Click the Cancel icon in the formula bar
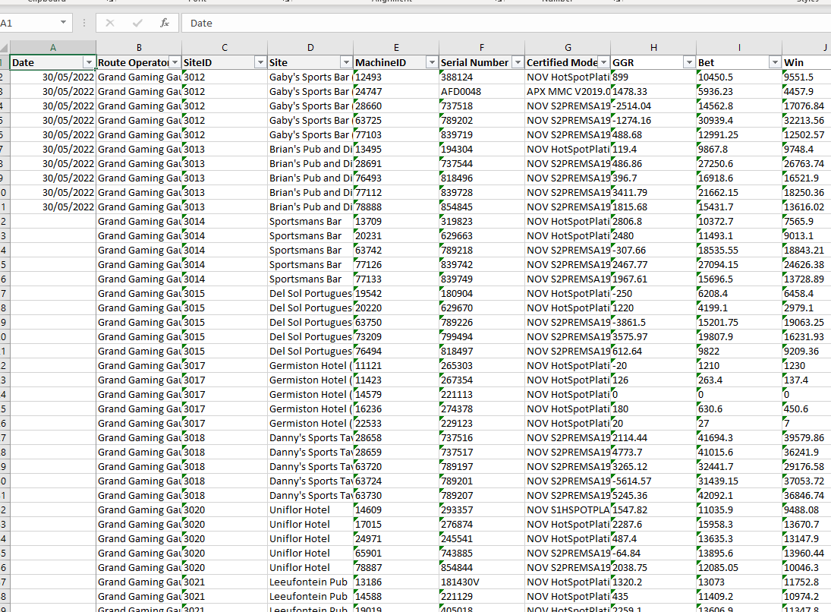The image size is (831, 612). [110, 23]
